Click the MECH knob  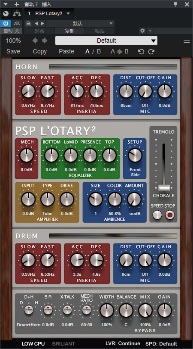(27, 156)
